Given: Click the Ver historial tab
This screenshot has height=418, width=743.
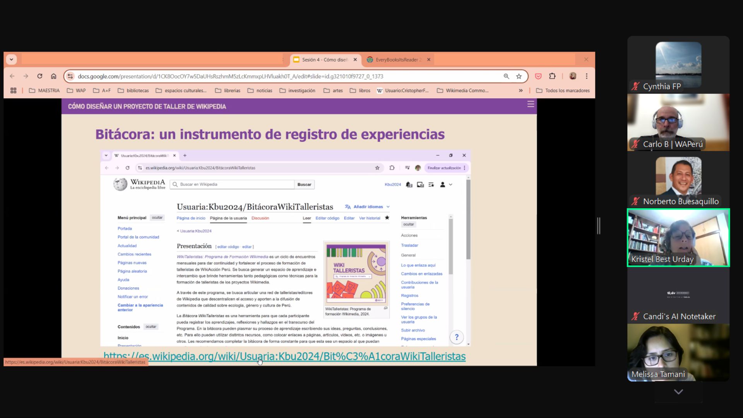Looking at the screenshot, I should tap(370, 218).
